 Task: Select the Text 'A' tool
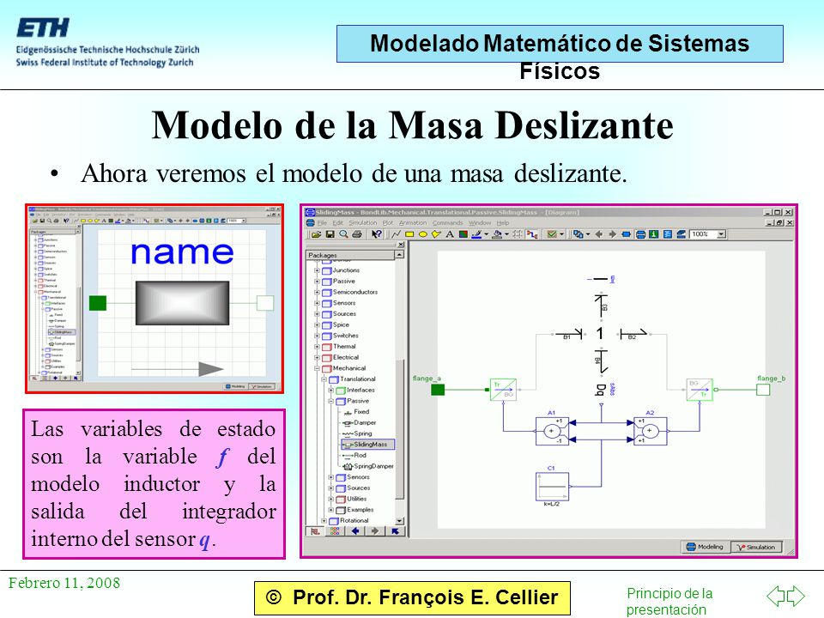pyautogui.click(x=450, y=234)
